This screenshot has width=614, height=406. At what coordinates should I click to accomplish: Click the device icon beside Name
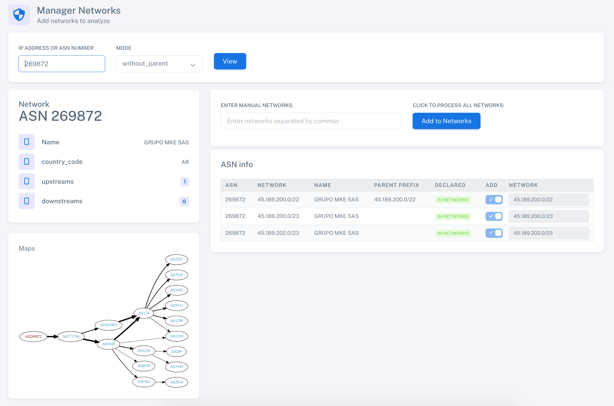(27, 142)
